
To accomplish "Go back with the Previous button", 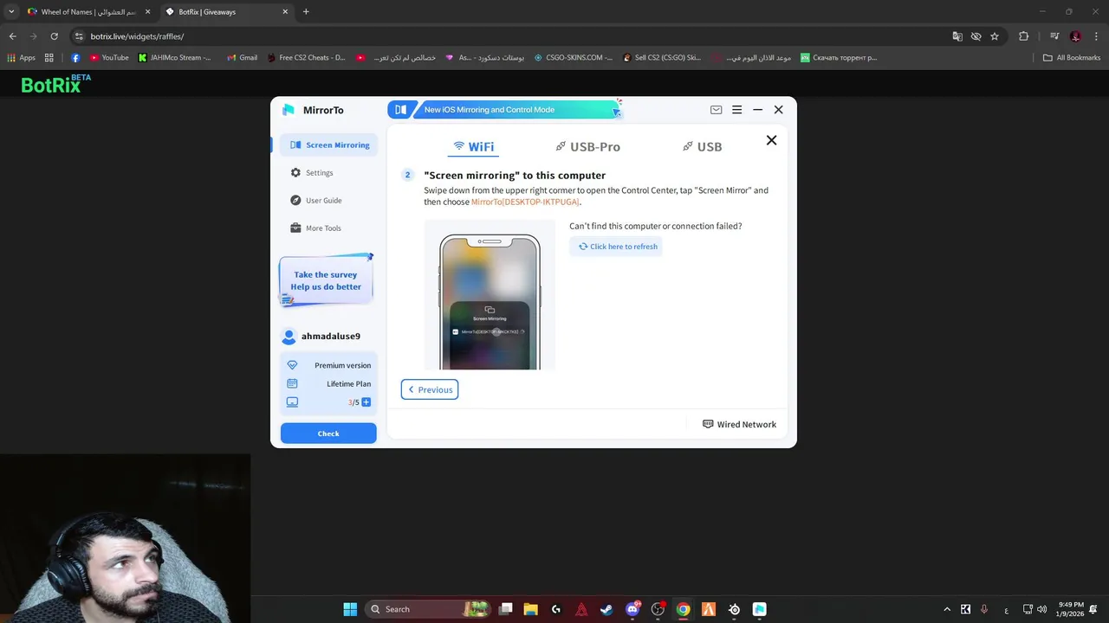I will point(430,389).
